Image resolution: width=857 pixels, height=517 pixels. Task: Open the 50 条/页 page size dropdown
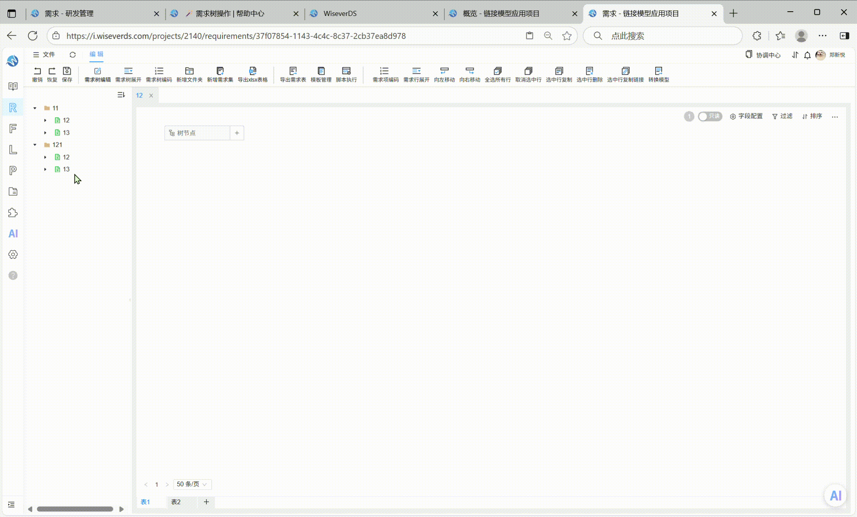pyautogui.click(x=192, y=484)
